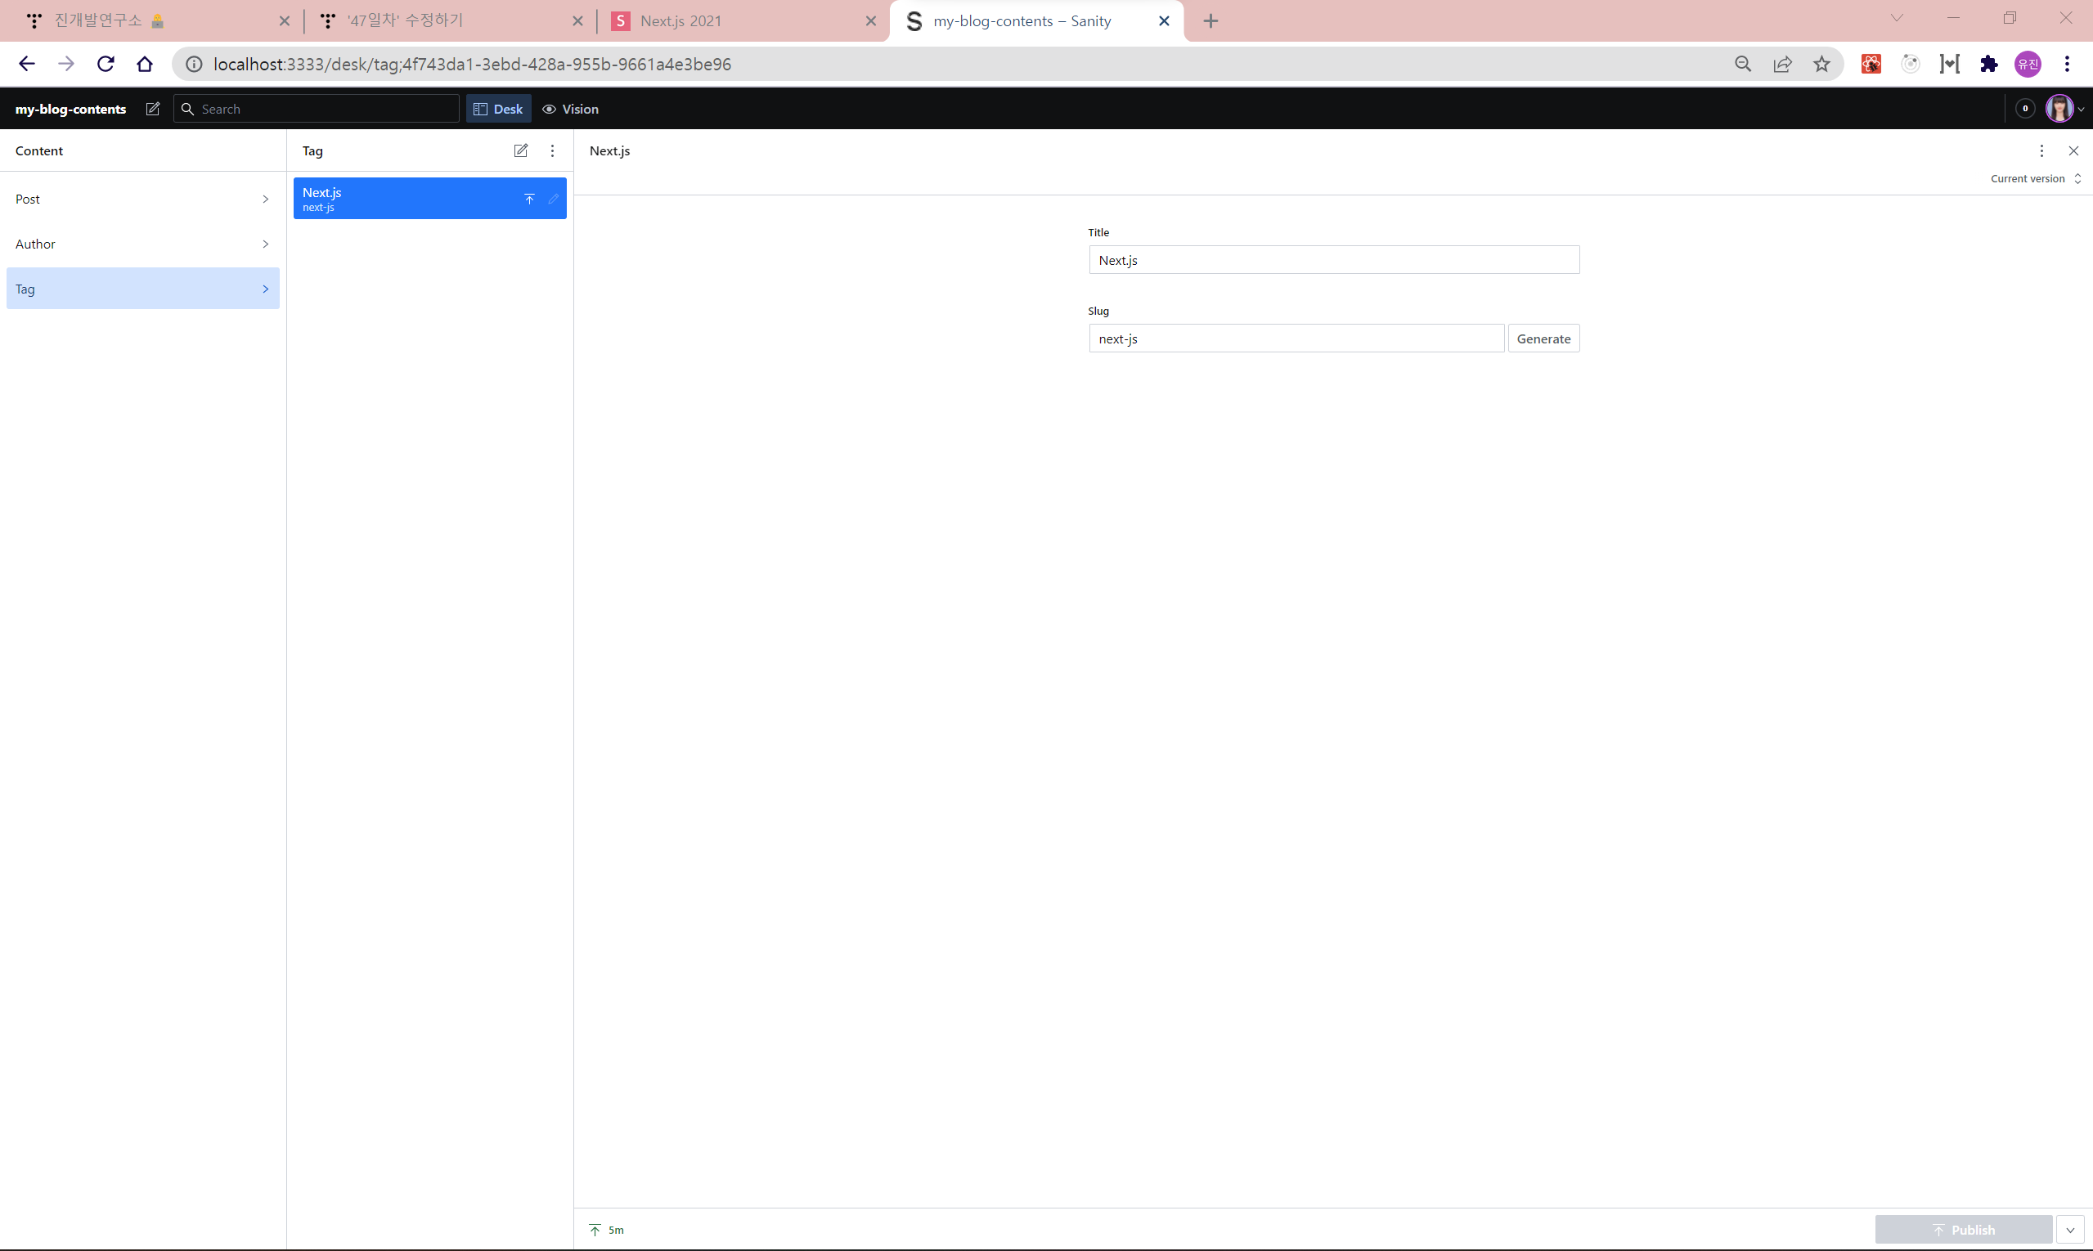Open the Author content type
Viewport: 2093px width, 1251px height.
(142, 244)
